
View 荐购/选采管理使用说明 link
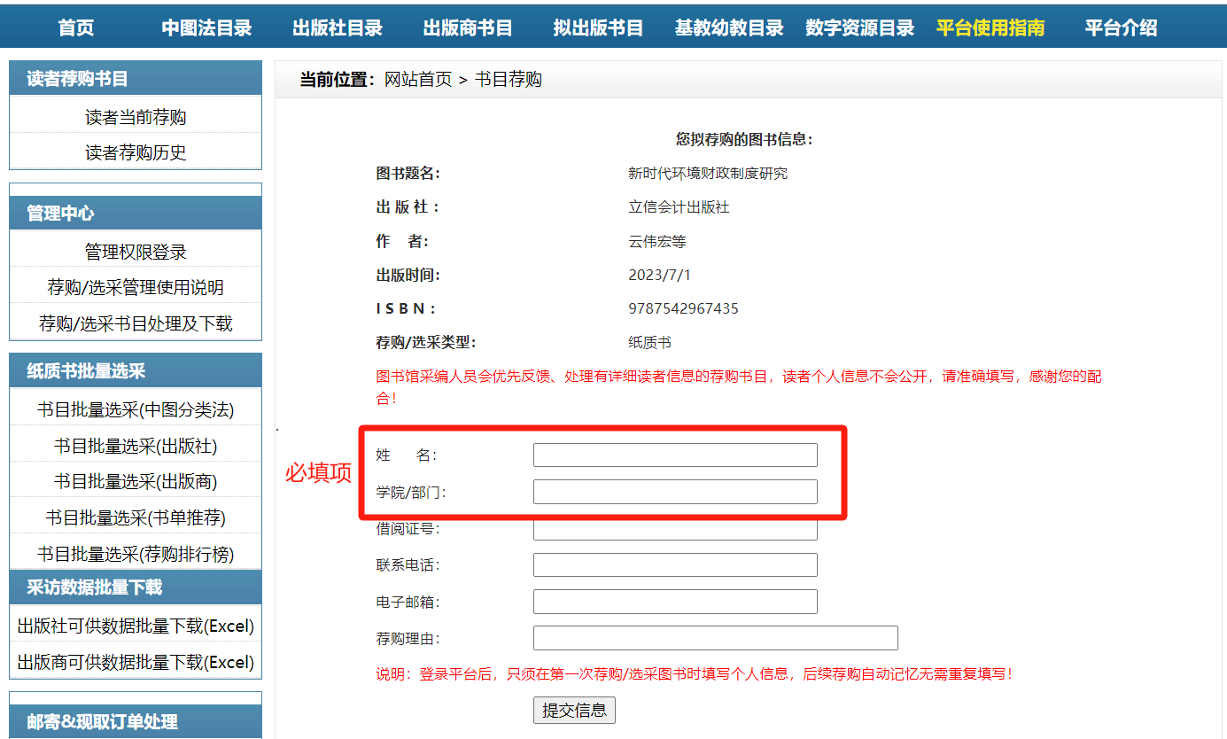tap(136, 287)
